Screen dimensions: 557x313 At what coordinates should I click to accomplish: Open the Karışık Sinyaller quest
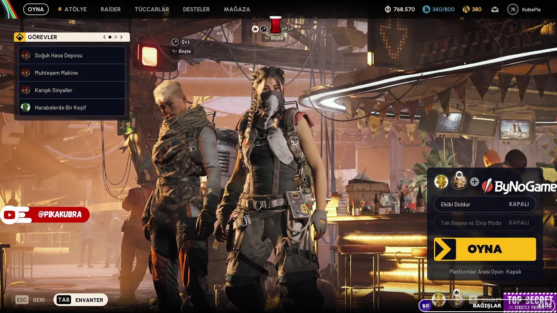click(x=72, y=90)
